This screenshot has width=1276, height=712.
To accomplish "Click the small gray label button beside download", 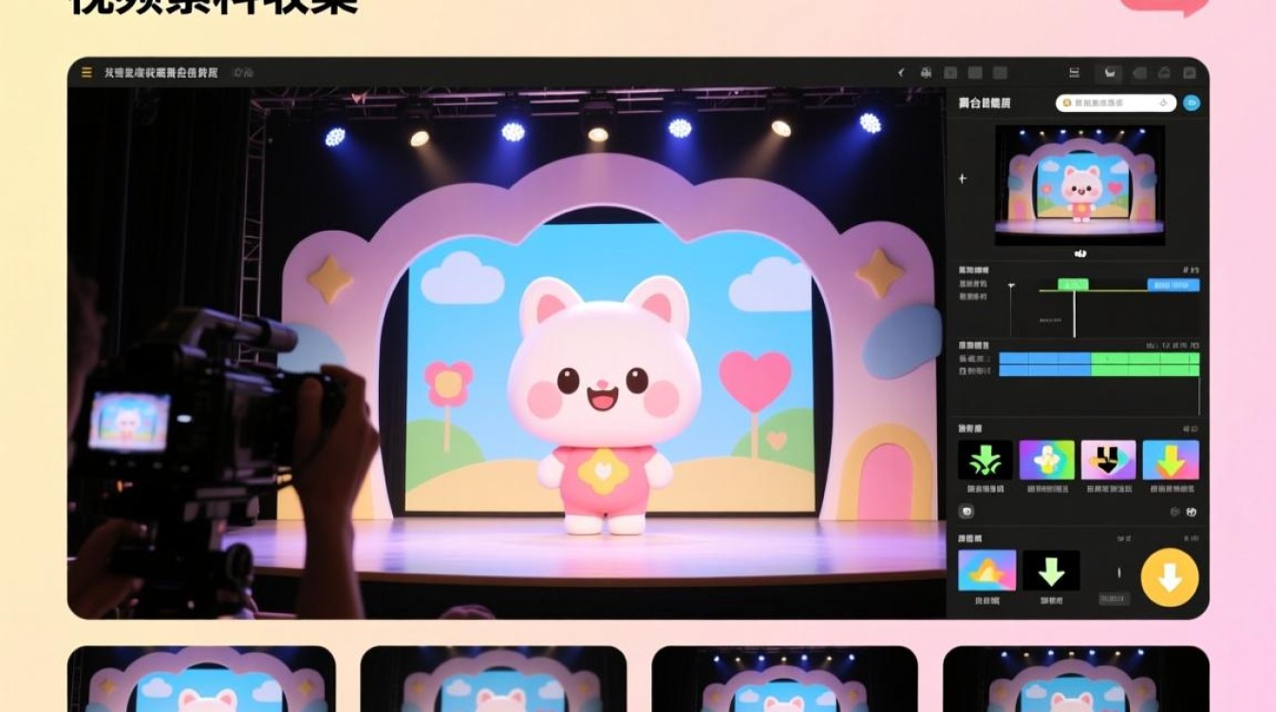I will point(1114,599).
